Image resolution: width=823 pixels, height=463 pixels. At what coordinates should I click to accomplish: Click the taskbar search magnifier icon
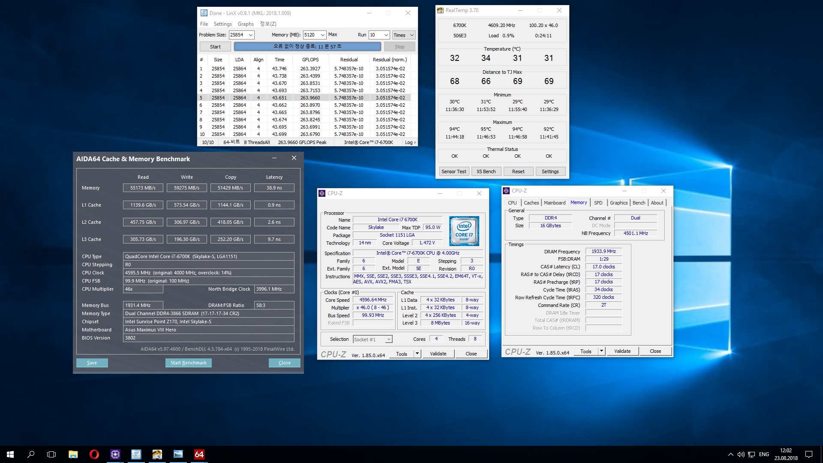[x=31, y=454]
